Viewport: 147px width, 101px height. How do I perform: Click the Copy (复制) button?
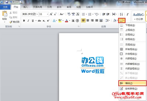click(13, 17)
